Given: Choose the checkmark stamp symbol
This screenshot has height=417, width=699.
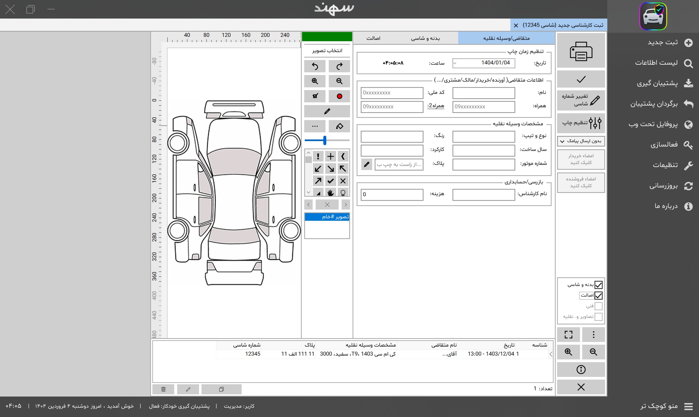Looking at the screenshot, I should point(331,181).
